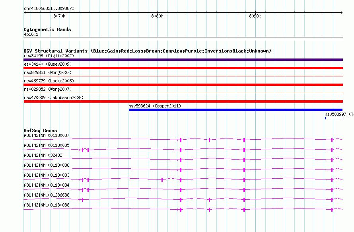Image resolution: width=354 pixels, height=232 pixels.
Task: Click the ABLIM2|NM_001130088 transcript label
Action: click(x=47, y=205)
